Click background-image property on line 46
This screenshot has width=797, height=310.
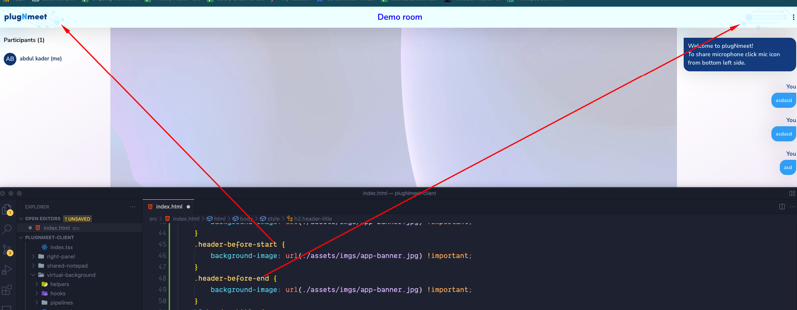[x=244, y=255]
